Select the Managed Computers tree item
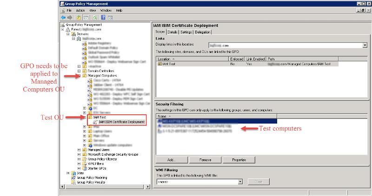Viewport: 372px width, 196px height. click(x=102, y=76)
